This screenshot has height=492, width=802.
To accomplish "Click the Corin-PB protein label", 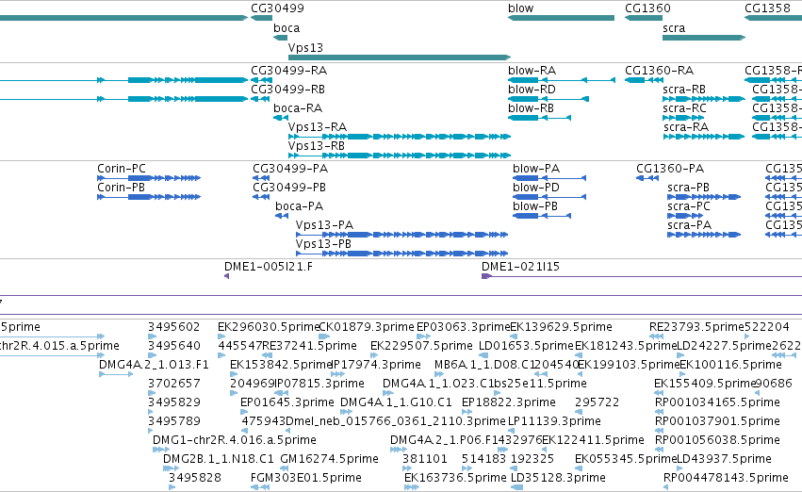I will coord(121,188).
